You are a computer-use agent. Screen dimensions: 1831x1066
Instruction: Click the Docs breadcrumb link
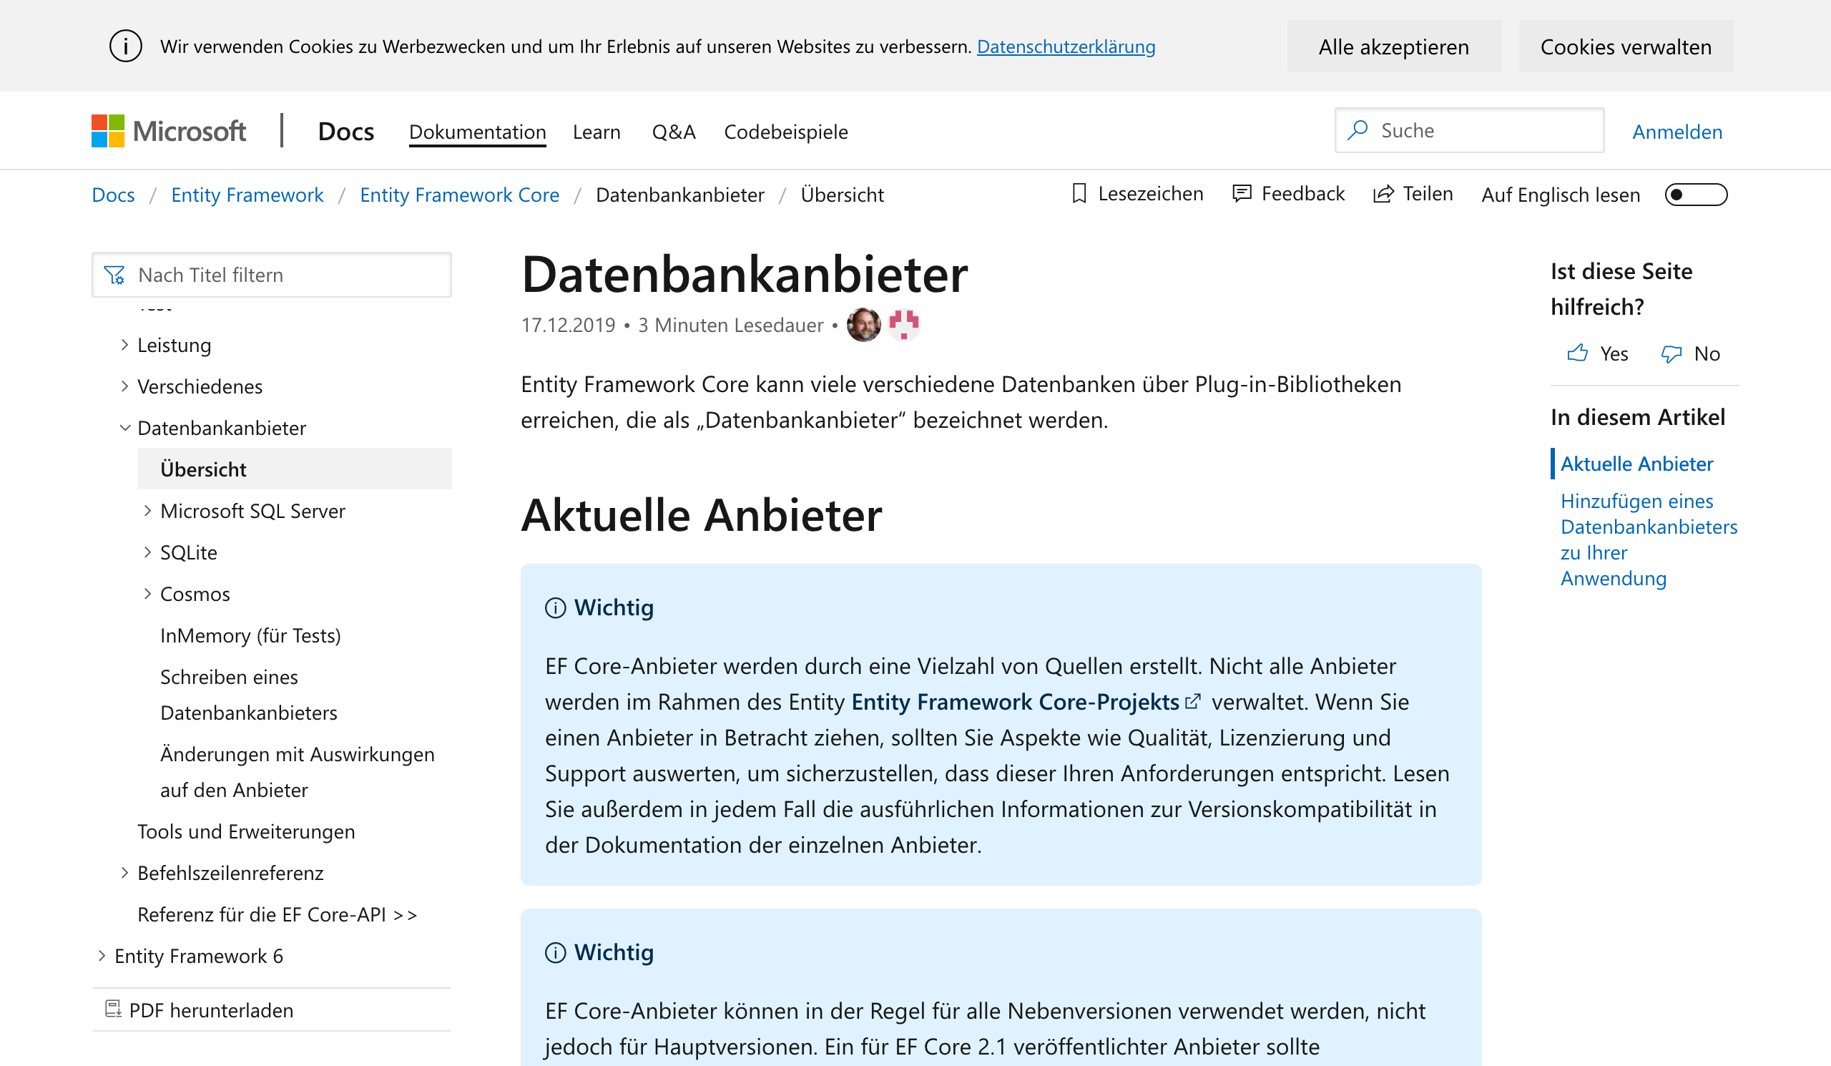point(113,195)
